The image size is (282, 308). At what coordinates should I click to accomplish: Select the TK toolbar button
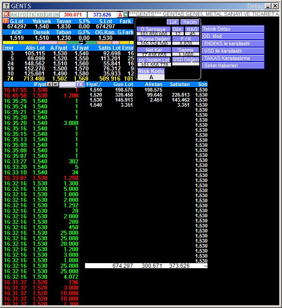tap(32, 15)
